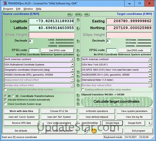Open help icon beside North American continent row

(78, 59)
